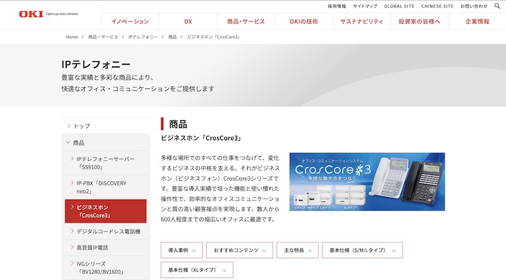Viewport: 506px width, 280px height.
Task: Go to Home breadcrumb
Action: click(71, 37)
